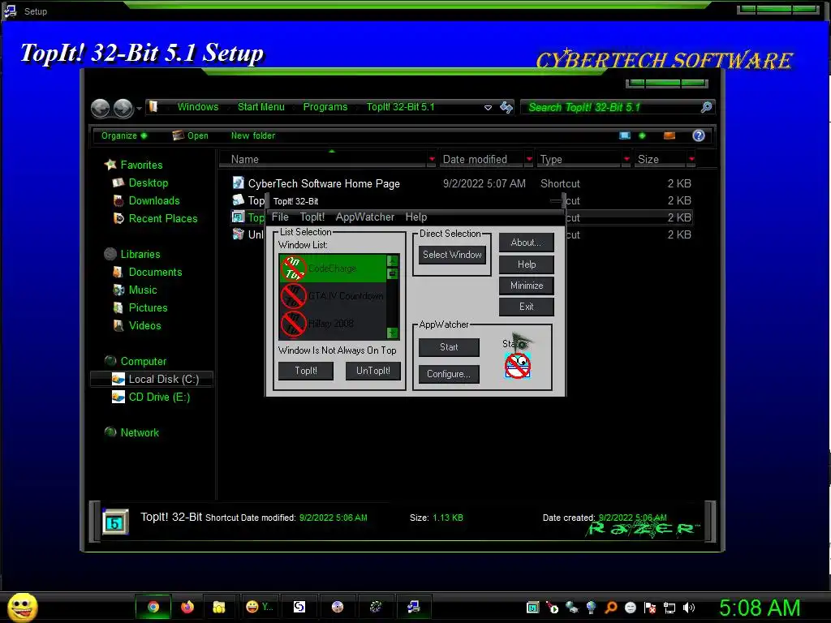Click the TopIt! 32-Bit thumbnail in details pane

point(115,522)
